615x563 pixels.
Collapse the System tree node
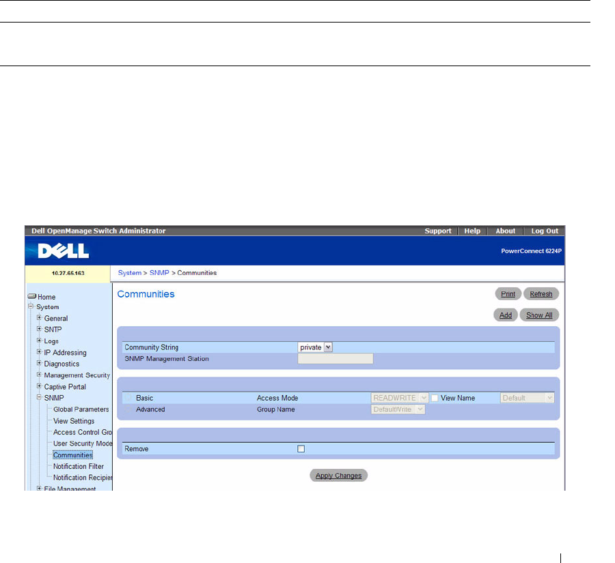(x=31, y=306)
